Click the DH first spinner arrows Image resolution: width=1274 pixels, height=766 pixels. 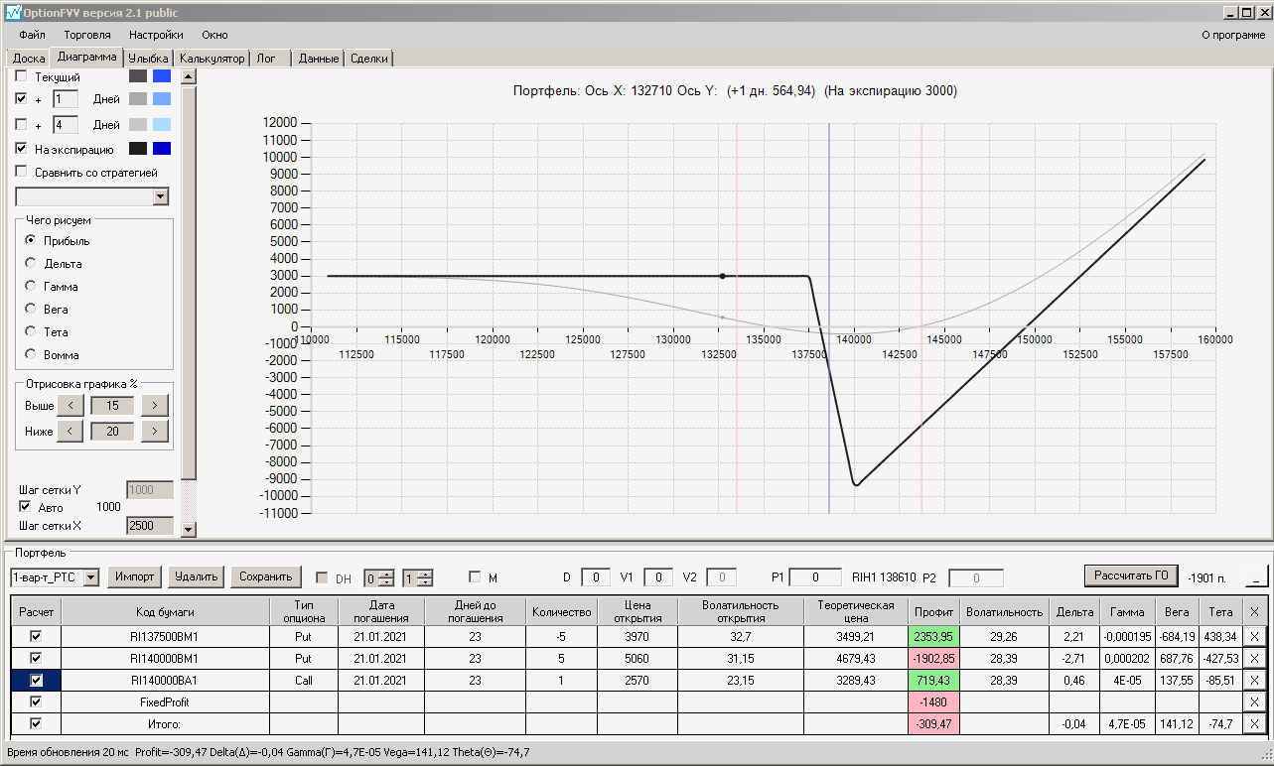pos(386,577)
